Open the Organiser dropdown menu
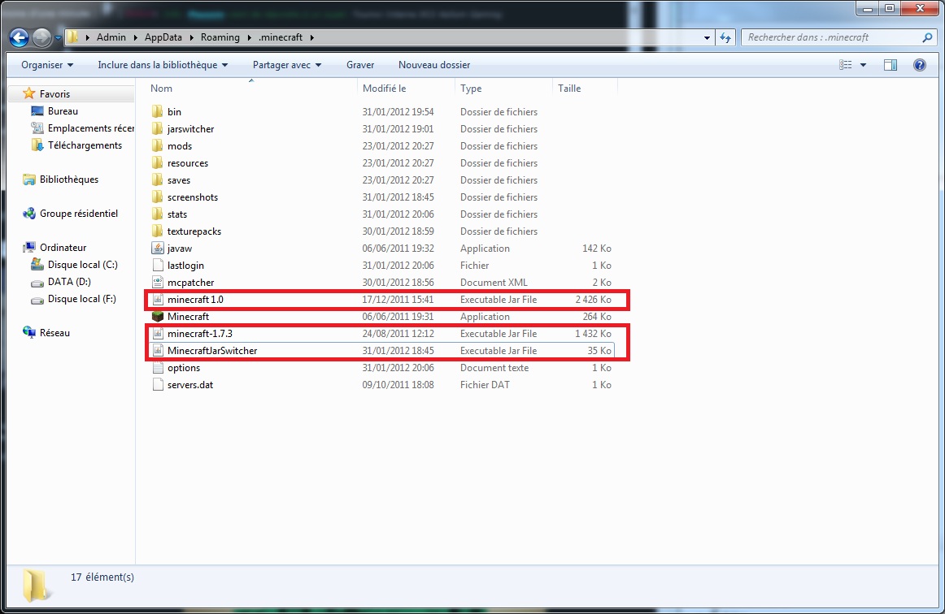945x614 pixels. point(47,65)
